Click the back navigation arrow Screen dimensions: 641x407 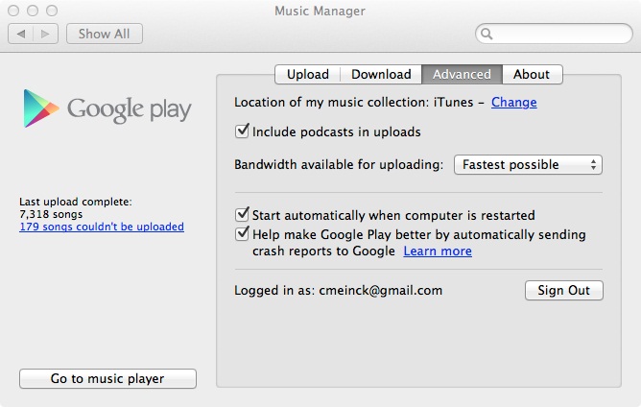(x=21, y=34)
